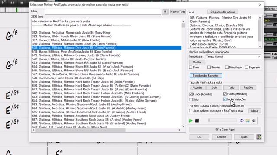Click the Solo type button
Image resolution: width=277 pixels, height=155 pixels.
tap(214, 87)
